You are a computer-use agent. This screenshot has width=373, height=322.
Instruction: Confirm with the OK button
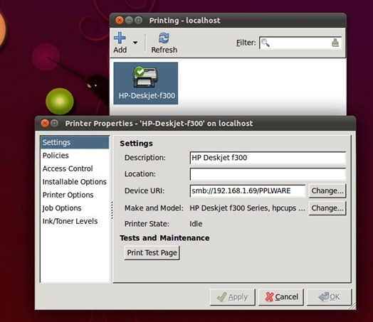(330, 297)
